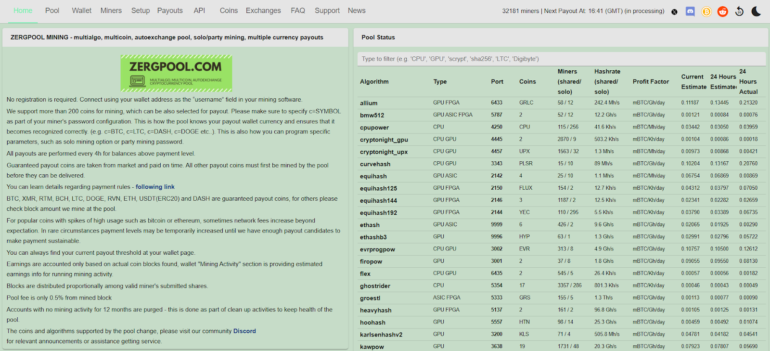Open the Coins page
Viewport: 770px width, 351px height.
click(229, 11)
